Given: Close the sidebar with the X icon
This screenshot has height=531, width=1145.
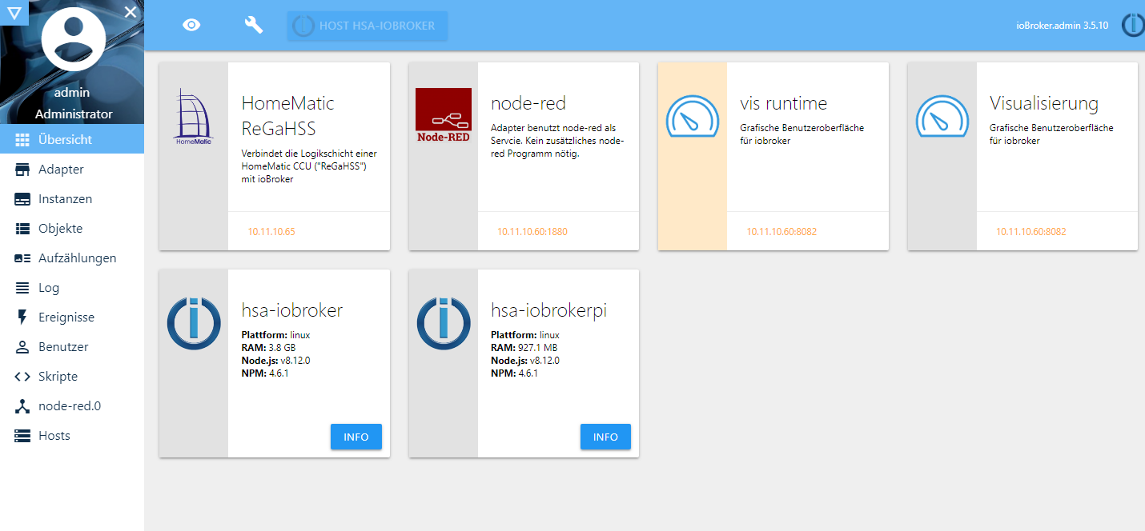Looking at the screenshot, I should (131, 12).
